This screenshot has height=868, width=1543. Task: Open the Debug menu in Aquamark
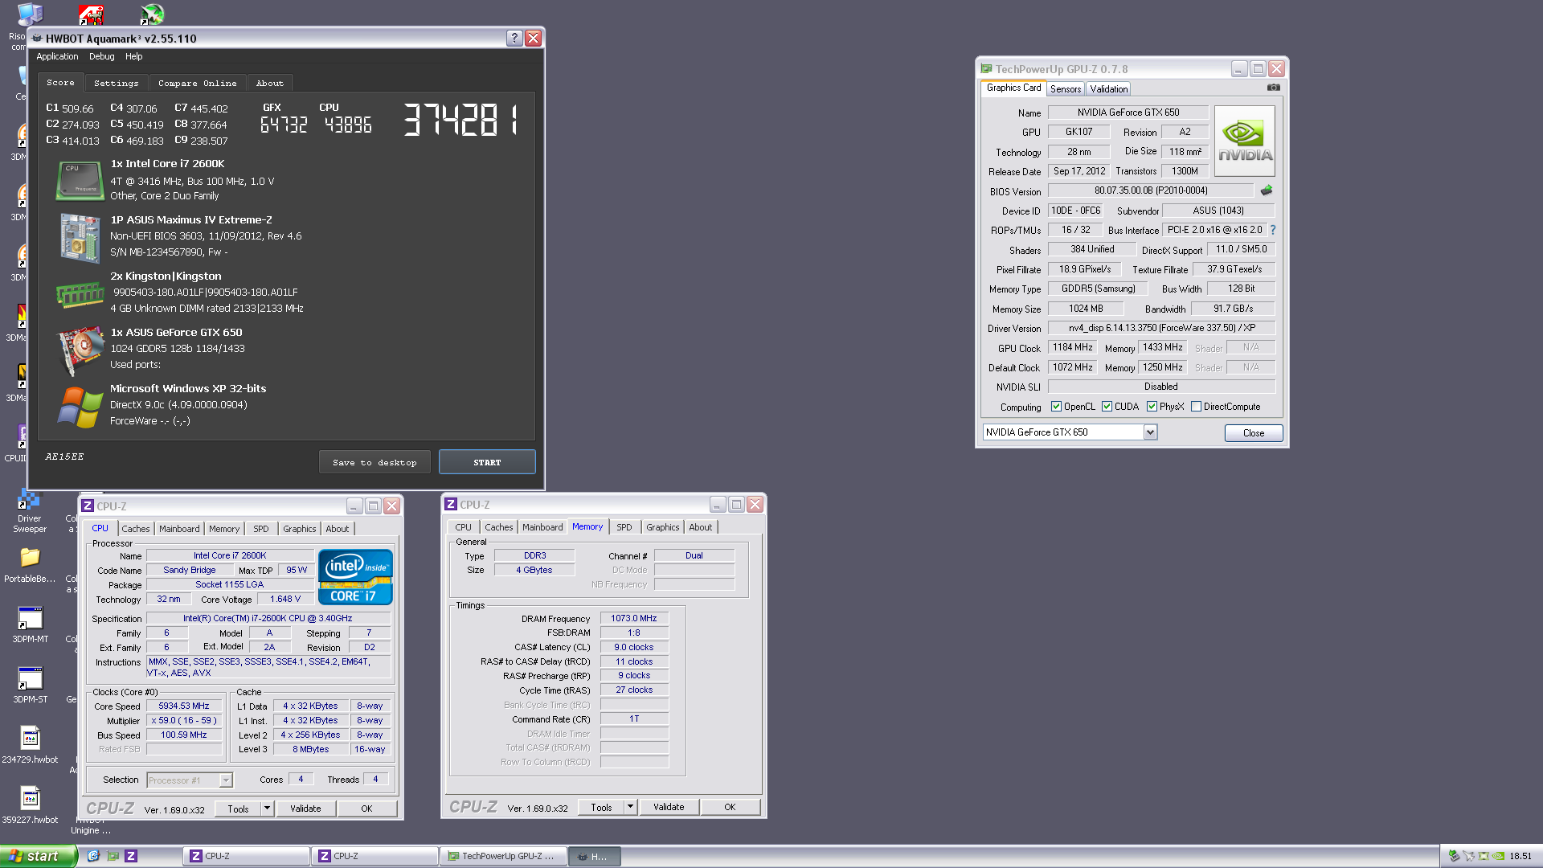click(102, 56)
